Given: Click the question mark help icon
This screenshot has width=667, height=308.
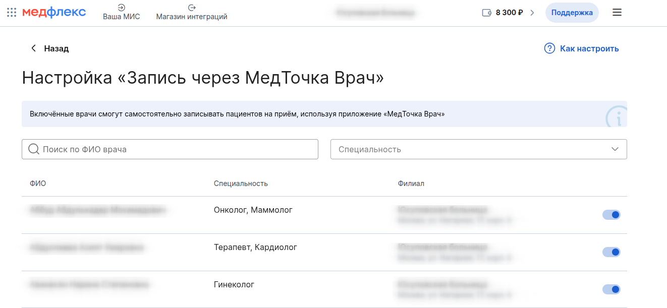Looking at the screenshot, I should point(549,48).
